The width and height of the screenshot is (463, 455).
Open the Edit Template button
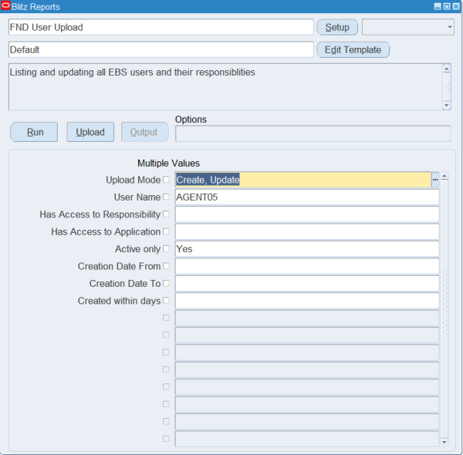click(353, 49)
